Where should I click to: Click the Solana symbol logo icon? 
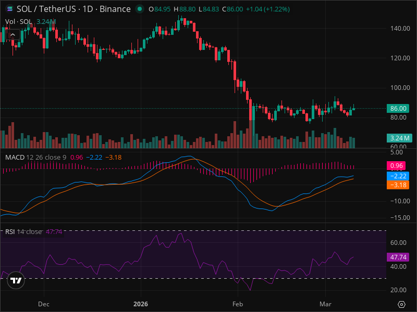[x=9, y=9]
